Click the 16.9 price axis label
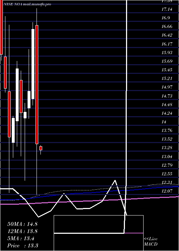179x251 pixels. (166, 18)
